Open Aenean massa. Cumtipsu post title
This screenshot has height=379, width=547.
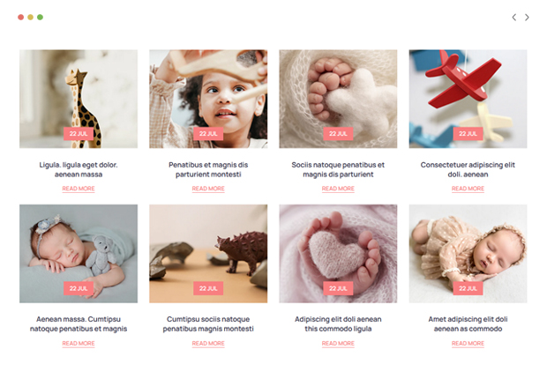[x=79, y=323]
